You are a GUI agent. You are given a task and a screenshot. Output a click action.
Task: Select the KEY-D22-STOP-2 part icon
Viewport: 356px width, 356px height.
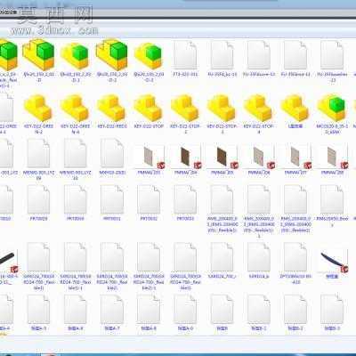pos(185,108)
